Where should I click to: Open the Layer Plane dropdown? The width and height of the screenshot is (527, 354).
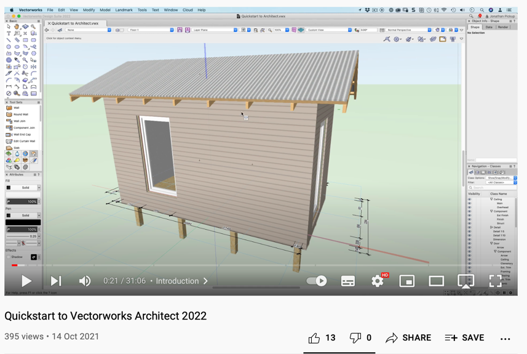(x=215, y=30)
